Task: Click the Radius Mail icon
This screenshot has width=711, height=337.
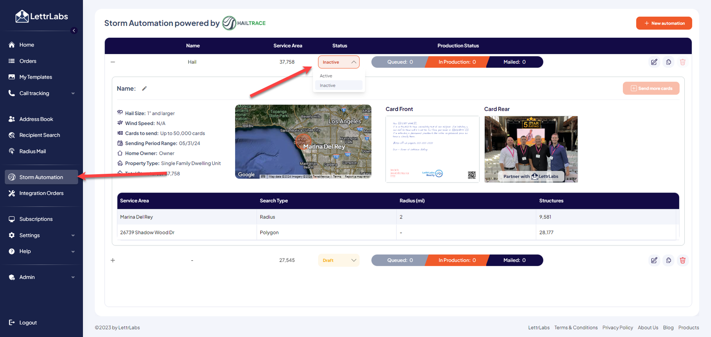Action: pos(12,151)
